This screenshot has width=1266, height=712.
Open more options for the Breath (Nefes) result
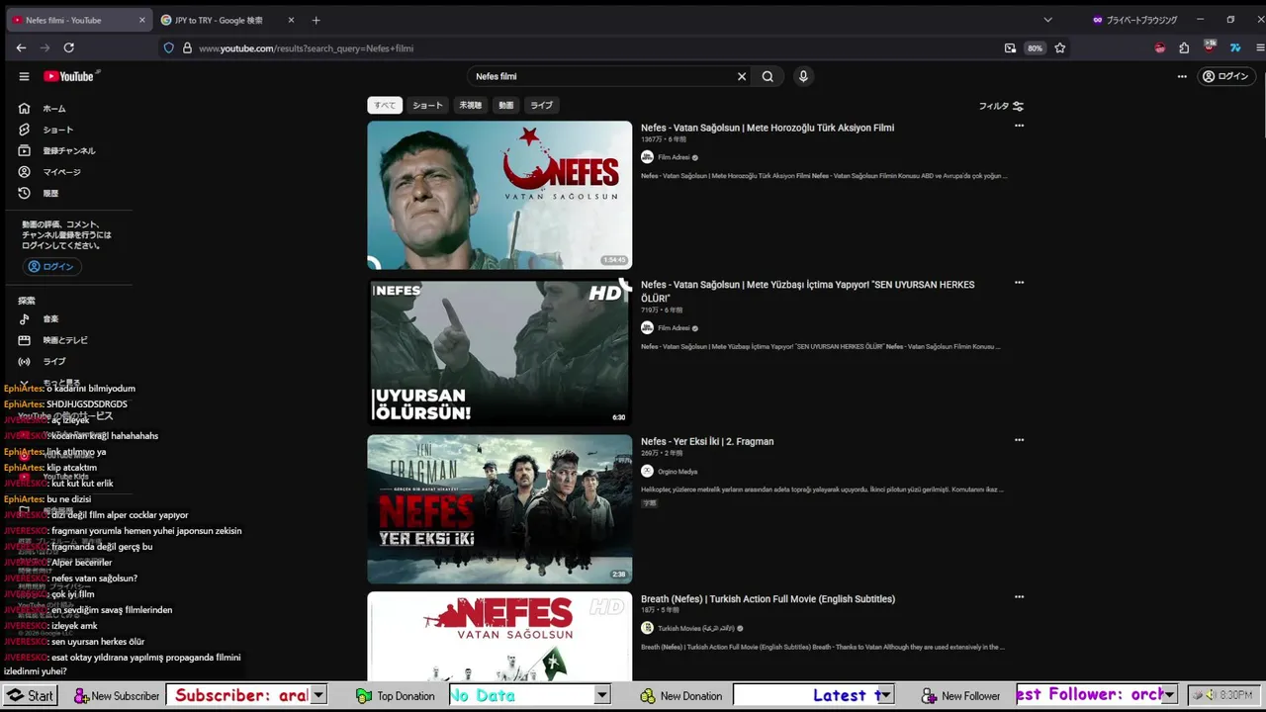[x=1019, y=597]
